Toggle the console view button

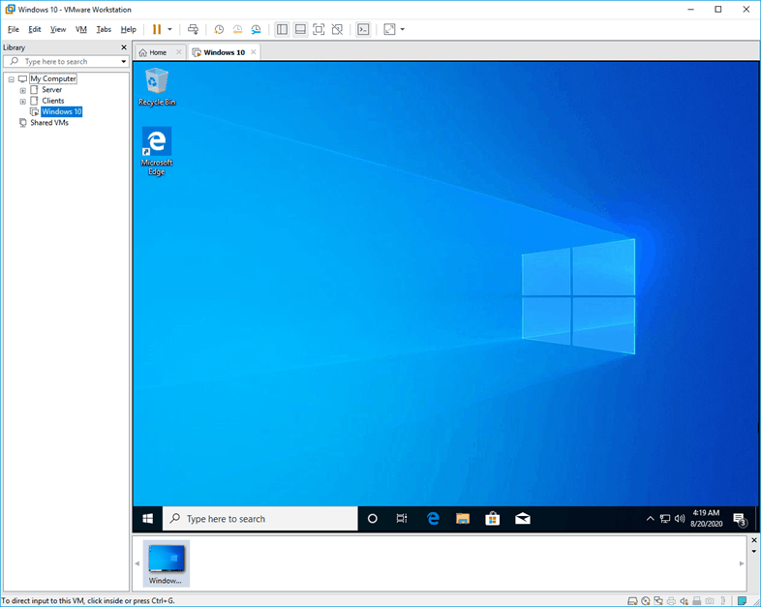click(x=363, y=30)
